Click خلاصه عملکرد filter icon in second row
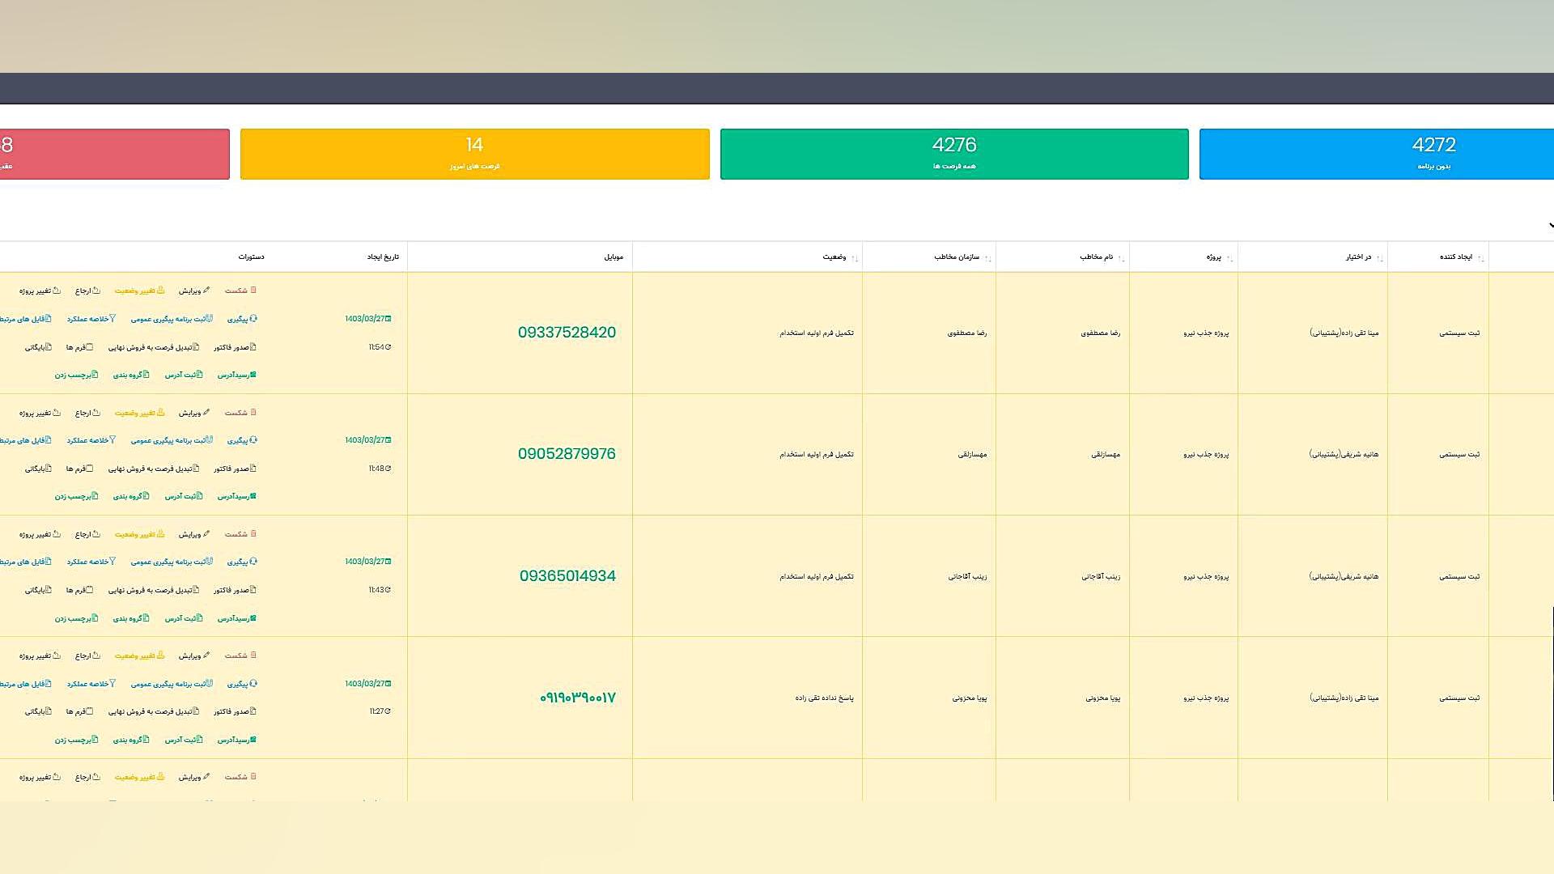Viewport: 1554px width, 874px height. click(x=113, y=440)
